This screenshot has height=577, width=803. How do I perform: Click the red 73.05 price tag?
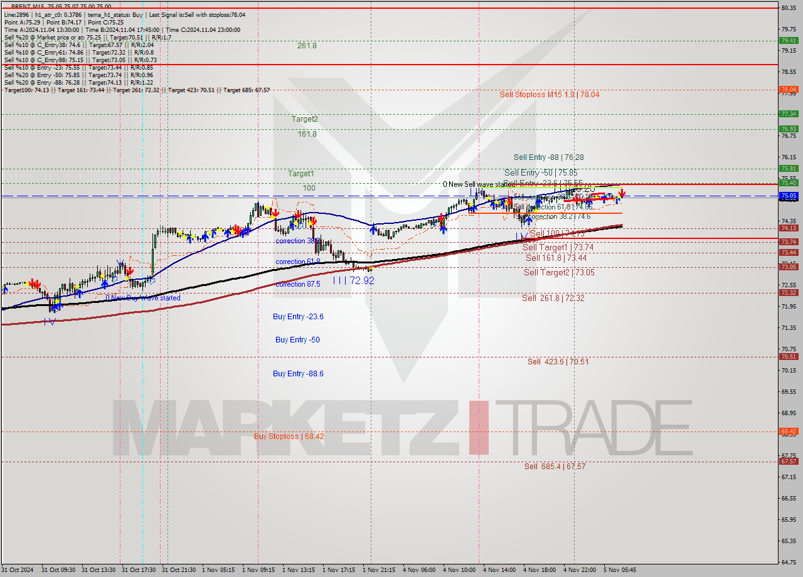click(x=789, y=267)
